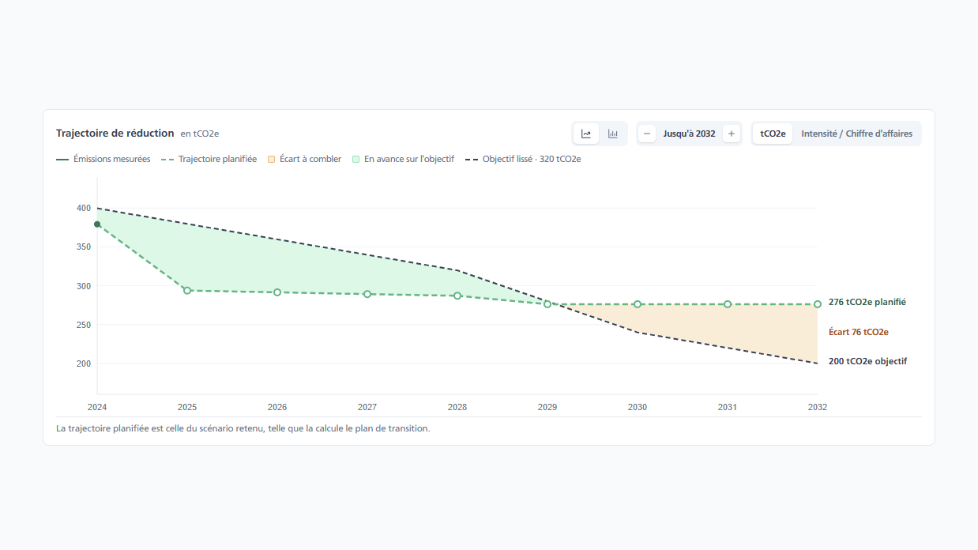This screenshot has height=550, width=978.
Task: Click the 300 value on the y-axis
Action: point(84,285)
